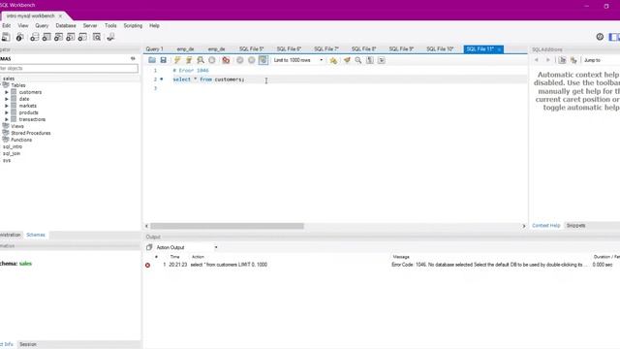Open the Query menu
The width and height of the screenshot is (620, 349).
(42, 25)
